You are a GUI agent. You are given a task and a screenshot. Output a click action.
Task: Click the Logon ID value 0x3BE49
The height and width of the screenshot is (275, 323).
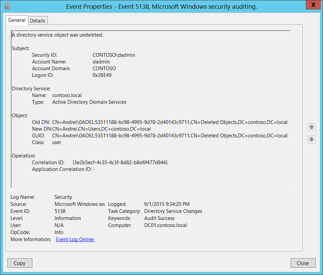[102, 75]
